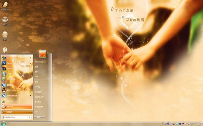Open Run (运行...) dialog

pos(37,112)
